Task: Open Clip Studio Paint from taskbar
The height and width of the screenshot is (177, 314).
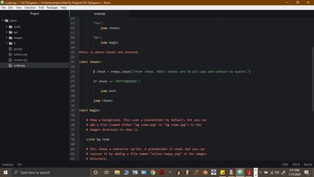Action: [x=214, y=173]
